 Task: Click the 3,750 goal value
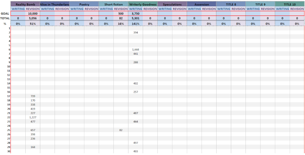[135, 14]
